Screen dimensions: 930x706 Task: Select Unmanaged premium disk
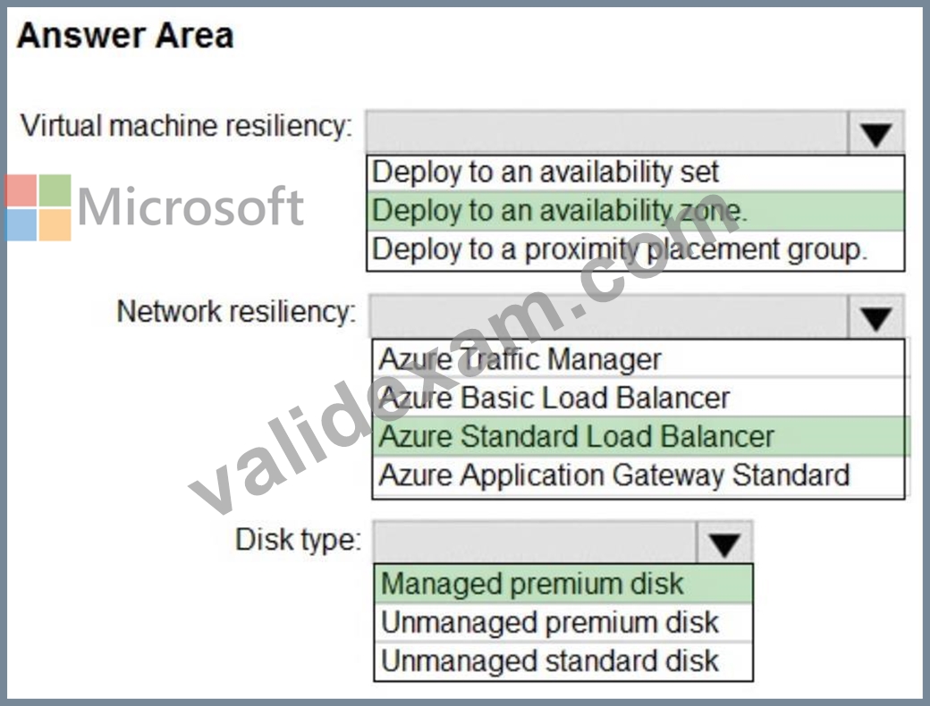(x=563, y=622)
